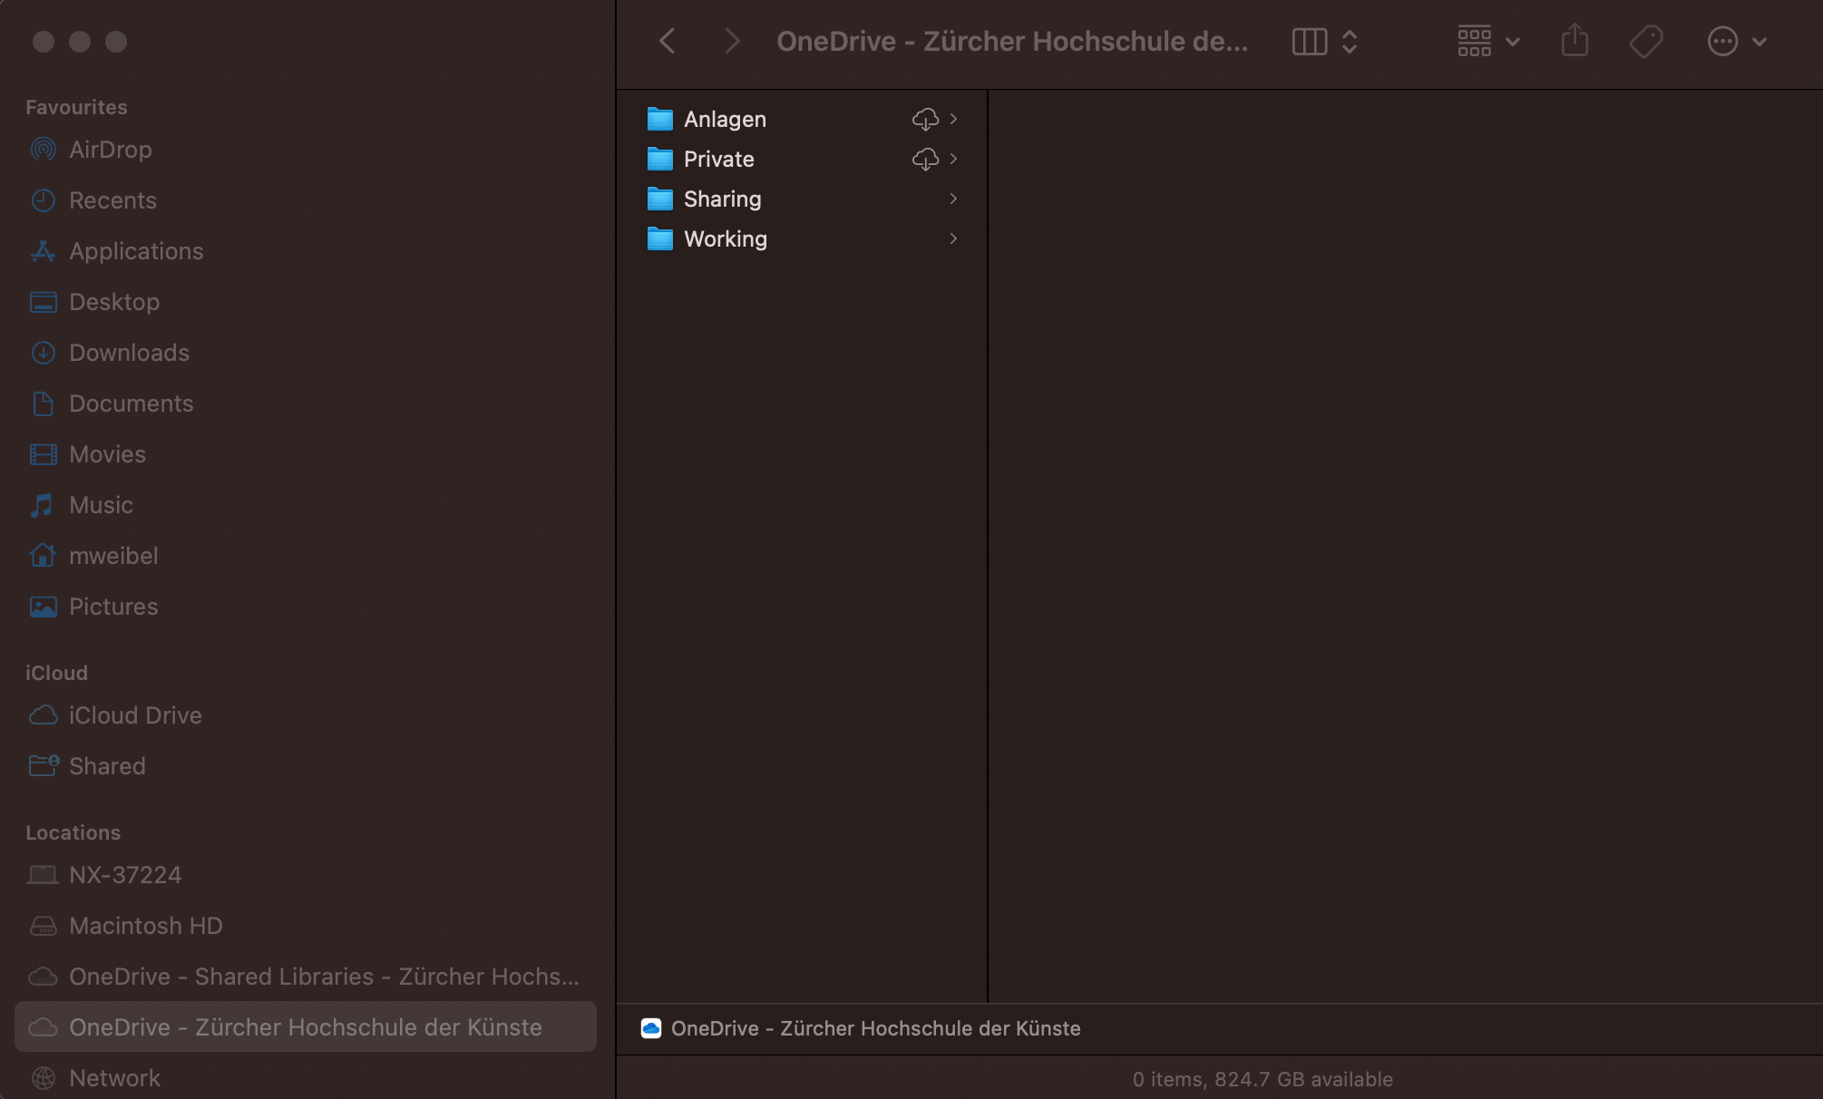This screenshot has height=1099, width=1823.
Task: Click Macintosh HD in Locations
Action: pyautogui.click(x=145, y=926)
